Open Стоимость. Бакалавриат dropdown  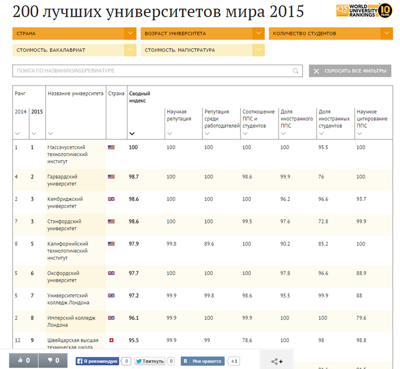coord(74,50)
